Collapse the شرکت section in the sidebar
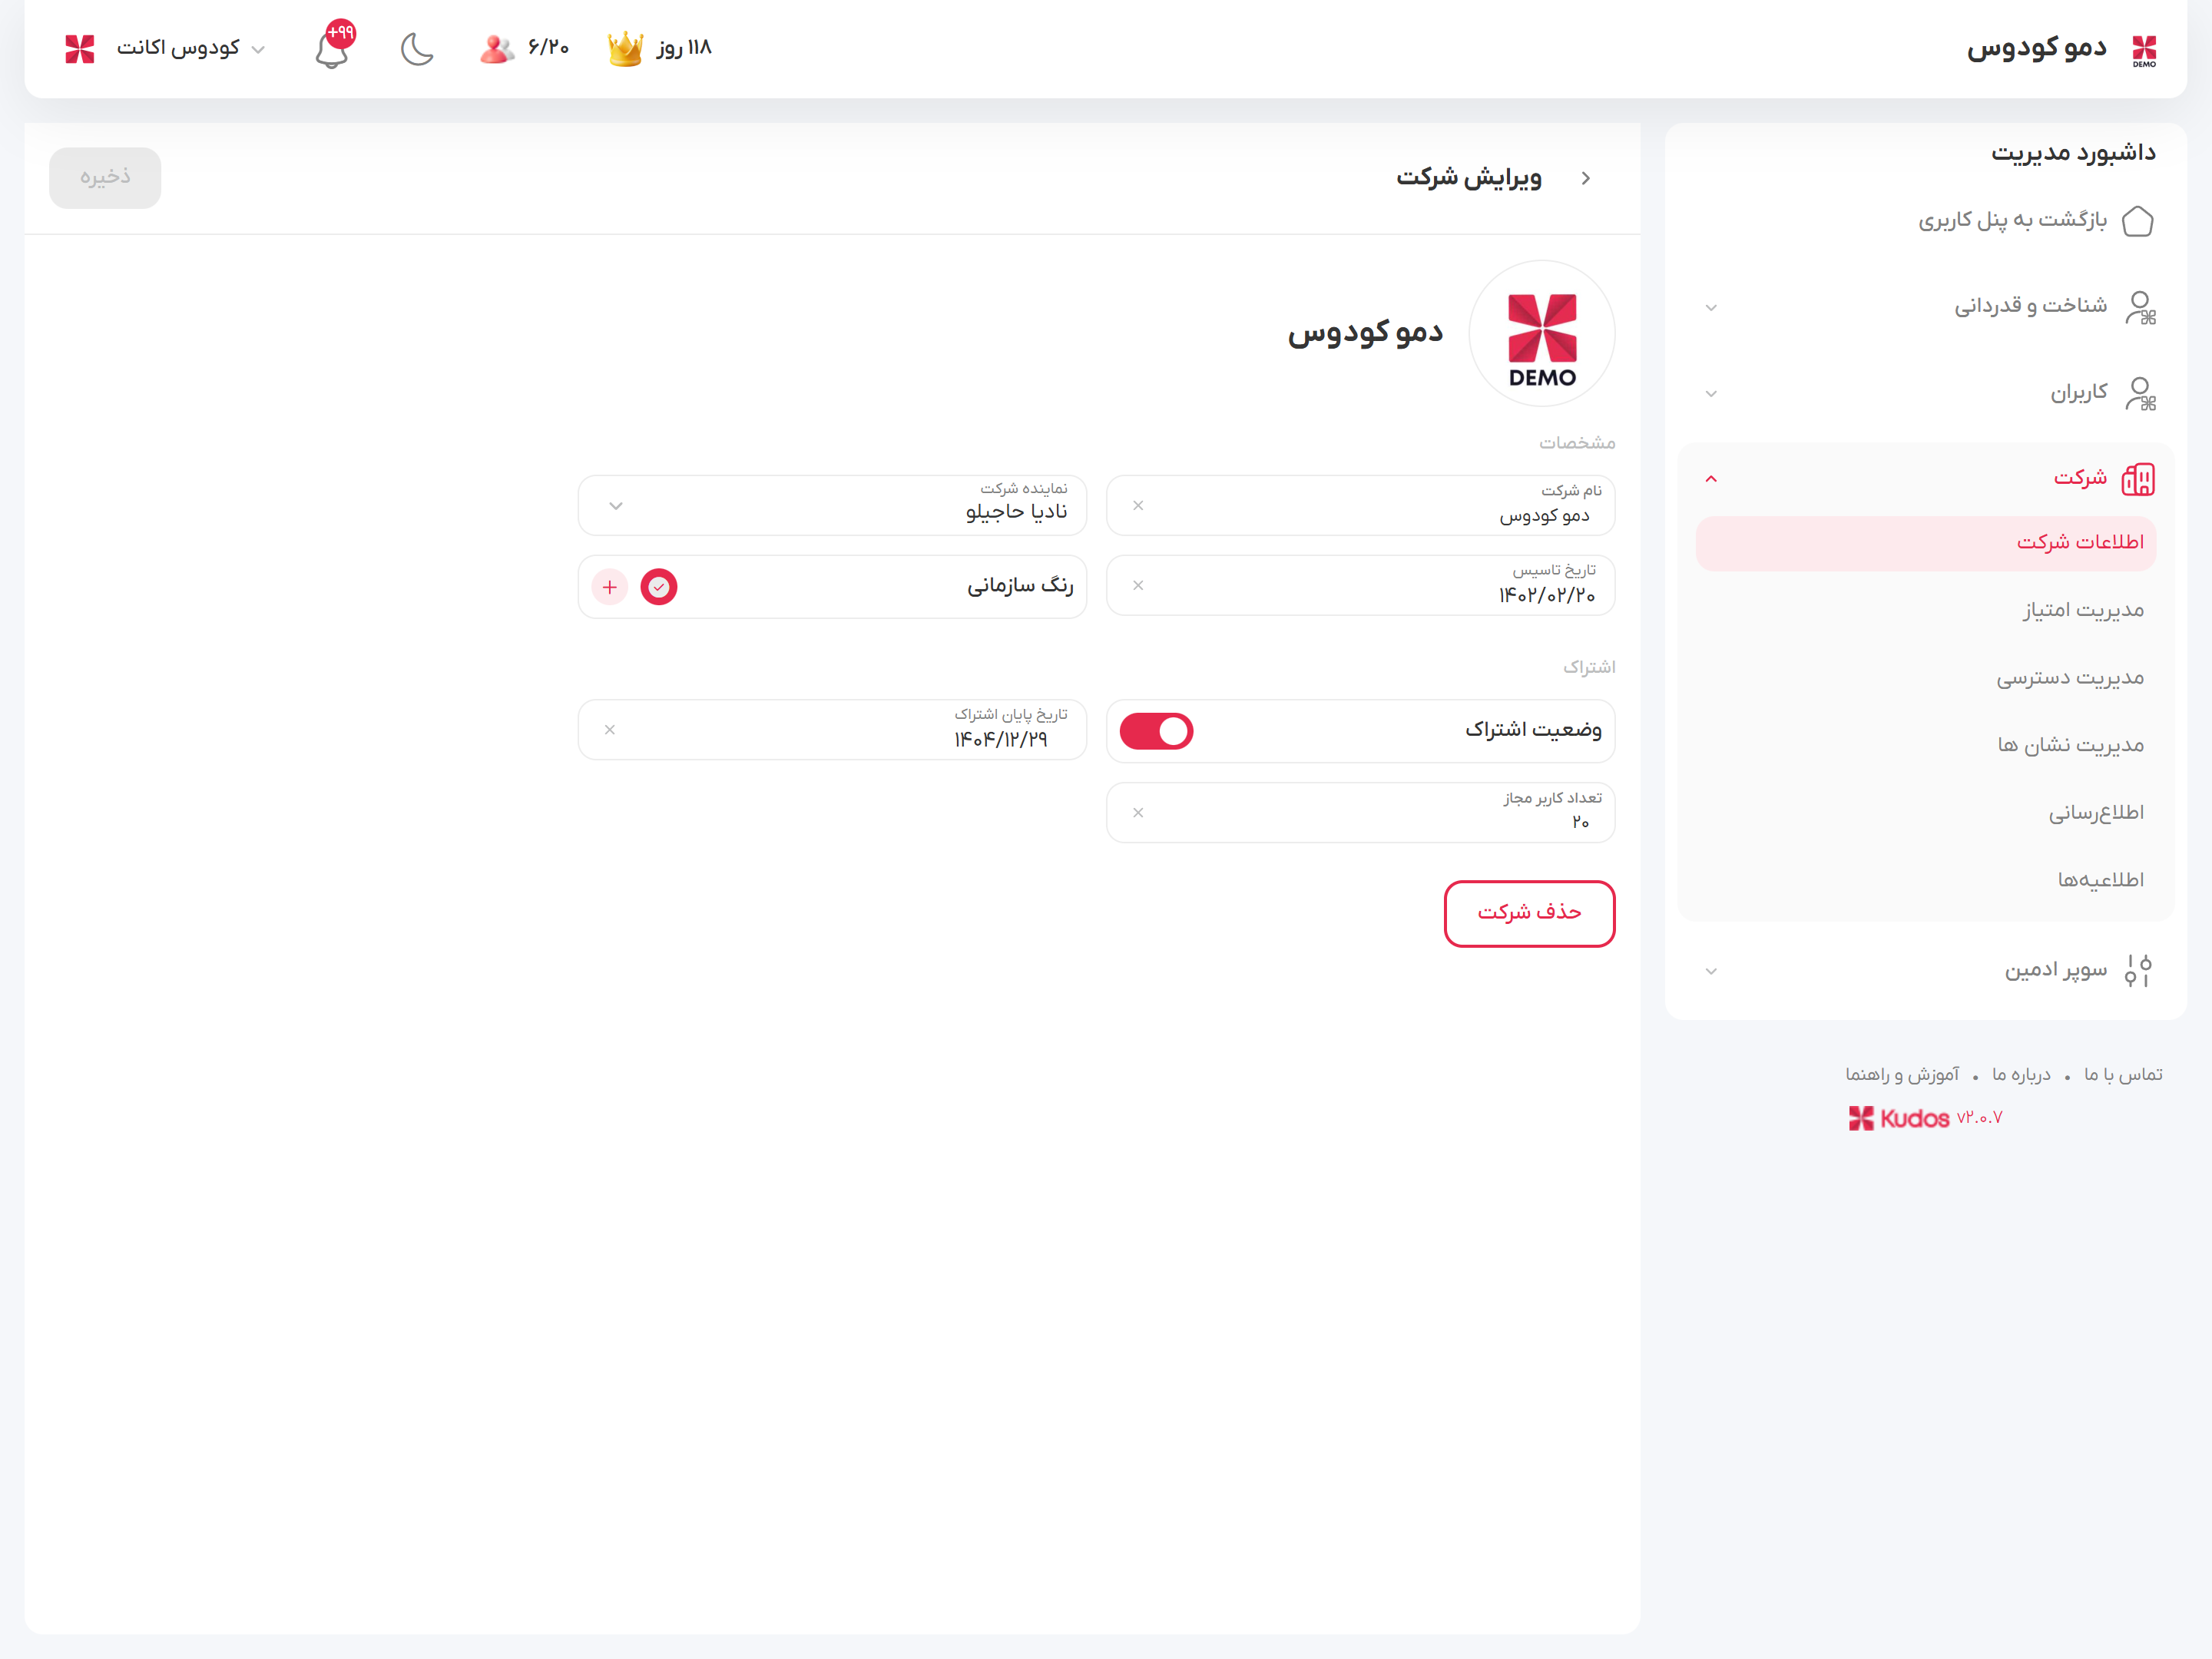The height and width of the screenshot is (1659, 2212). (1711, 478)
